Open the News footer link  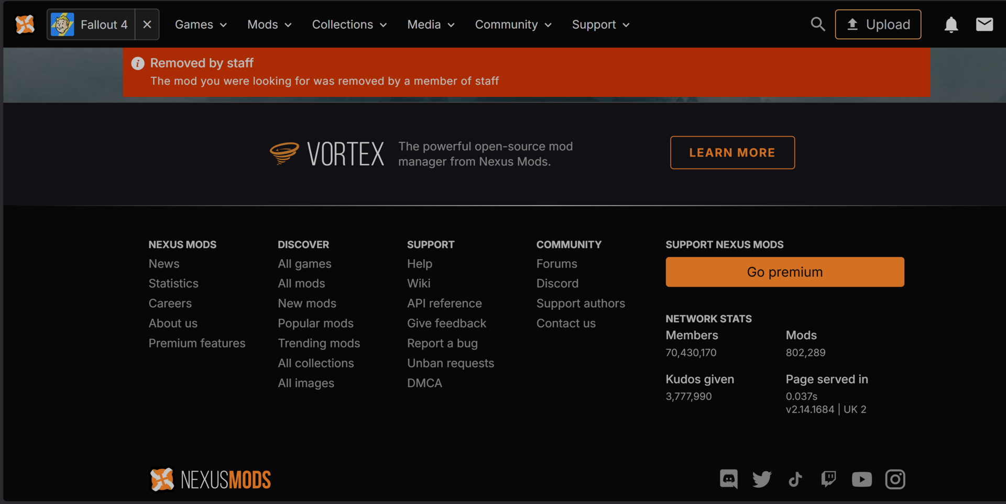tap(164, 264)
